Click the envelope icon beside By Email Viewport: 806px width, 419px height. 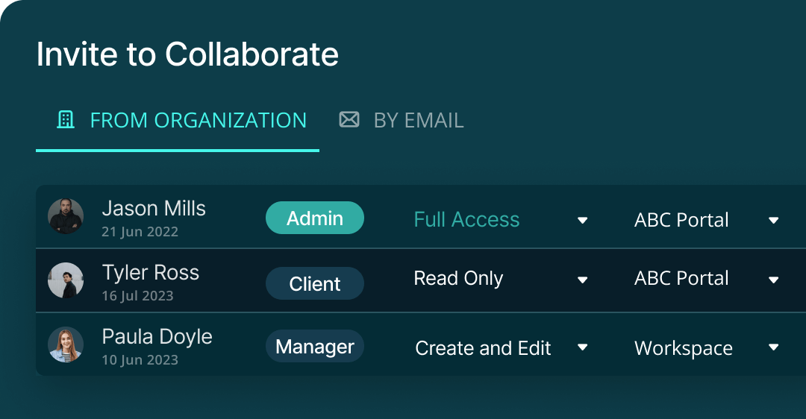pyautogui.click(x=349, y=120)
